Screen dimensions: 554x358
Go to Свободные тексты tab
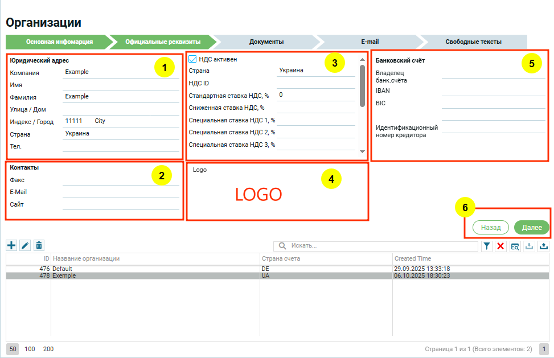(x=473, y=42)
